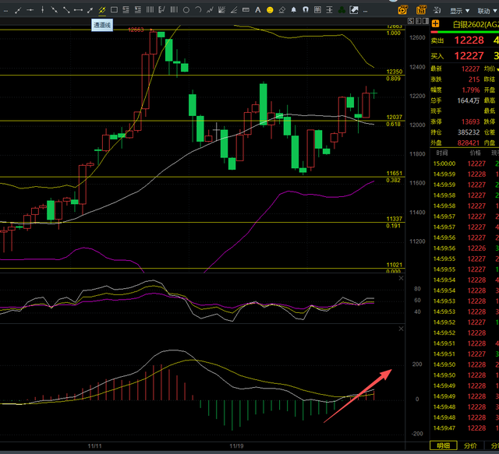Select the text annotation 'A' tool
Screen dimensions: 499x454
coord(258,10)
